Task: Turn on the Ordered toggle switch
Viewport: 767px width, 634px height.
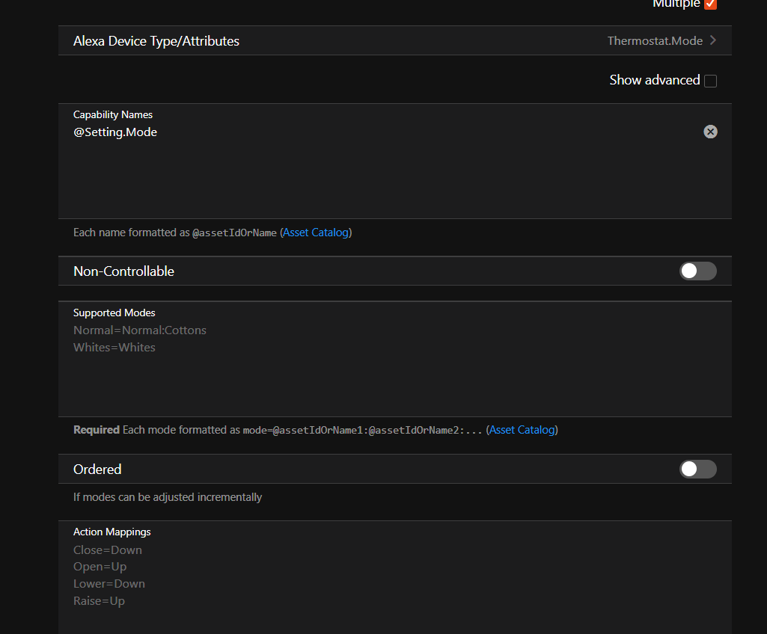Action: click(697, 470)
